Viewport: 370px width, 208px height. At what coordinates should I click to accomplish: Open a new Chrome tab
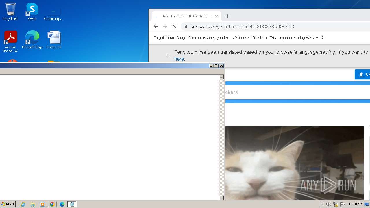[227, 16]
